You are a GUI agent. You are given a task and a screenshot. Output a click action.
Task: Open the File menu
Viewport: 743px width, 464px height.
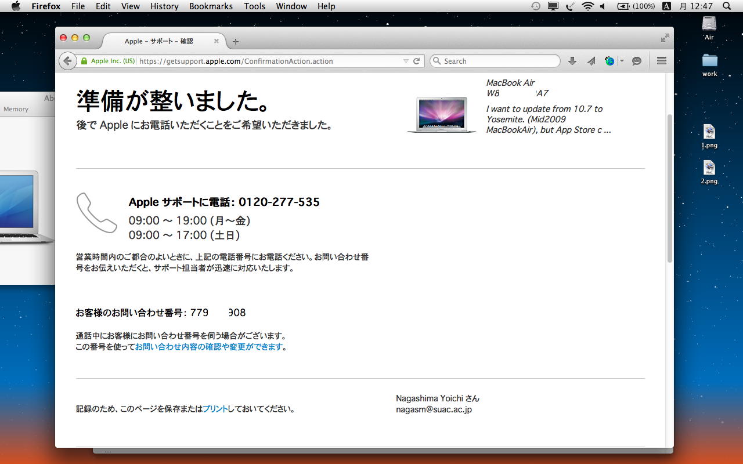pyautogui.click(x=78, y=6)
